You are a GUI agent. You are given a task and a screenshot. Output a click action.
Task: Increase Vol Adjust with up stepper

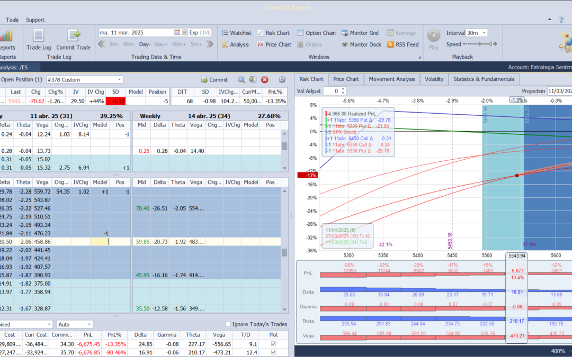tap(343, 89)
